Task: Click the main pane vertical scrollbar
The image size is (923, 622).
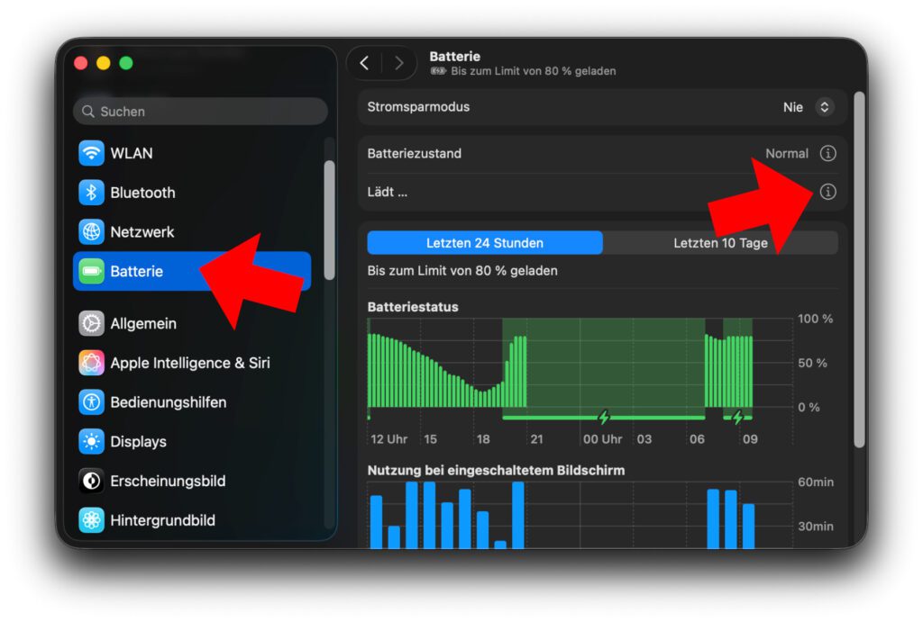Action: point(859,269)
